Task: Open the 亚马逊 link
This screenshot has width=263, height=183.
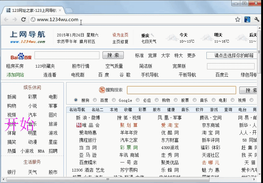Action: pos(88,155)
